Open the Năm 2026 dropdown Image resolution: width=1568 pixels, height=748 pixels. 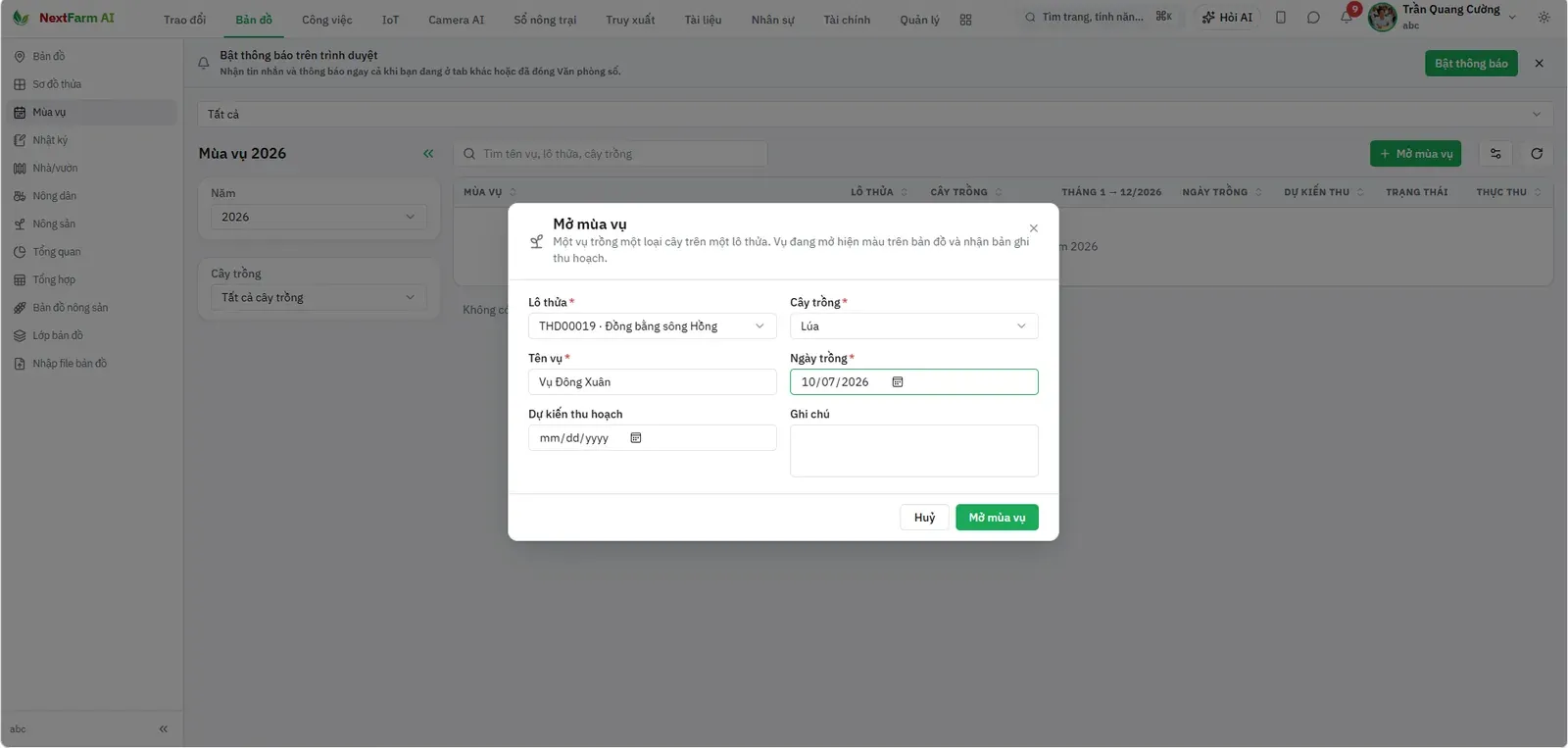[318, 217]
